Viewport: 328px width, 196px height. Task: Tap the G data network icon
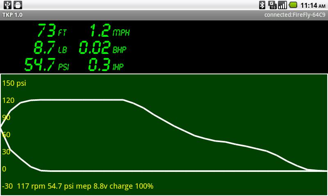(272, 5)
